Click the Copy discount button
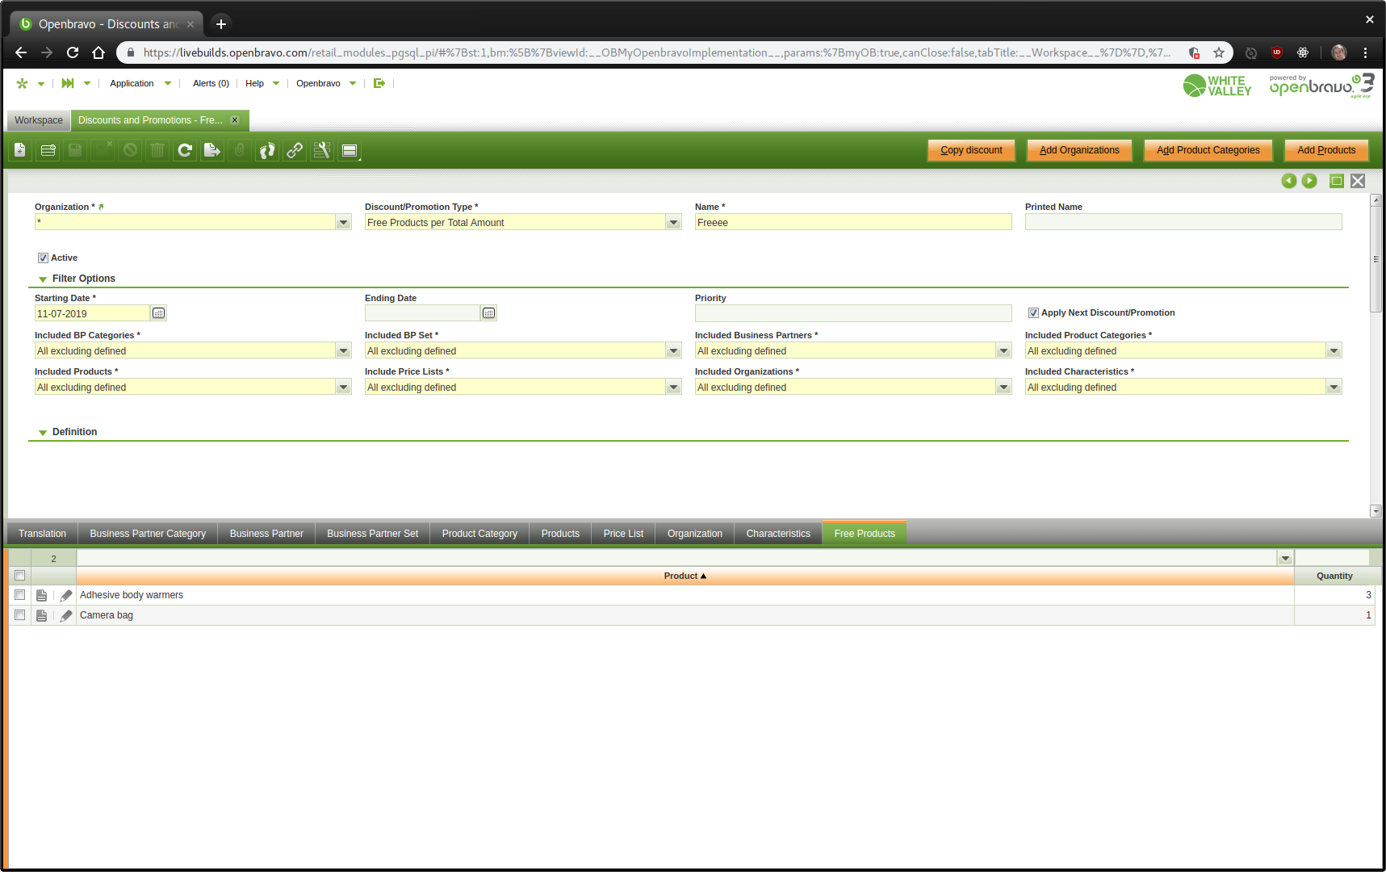This screenshot has width=1386, height=872. (x=971, y=150)
